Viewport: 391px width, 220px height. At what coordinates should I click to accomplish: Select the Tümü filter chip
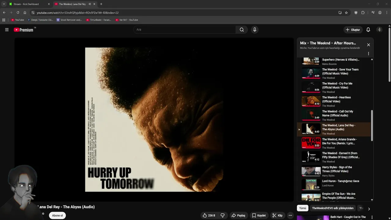(302, 208)
